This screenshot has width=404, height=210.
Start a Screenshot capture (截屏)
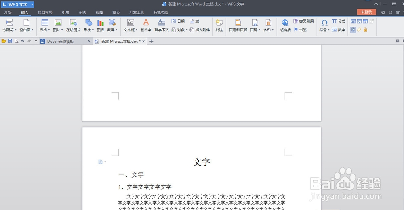tap(112, 25)
